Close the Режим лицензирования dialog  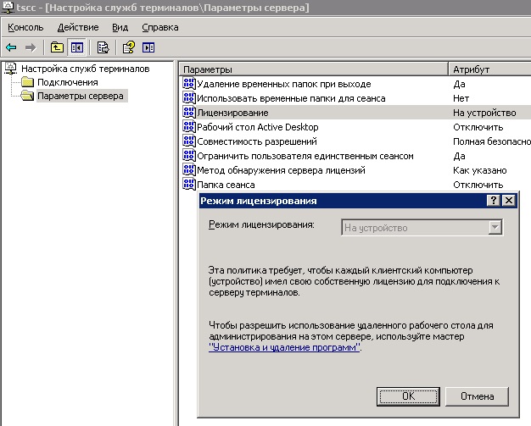click(509, 201)
